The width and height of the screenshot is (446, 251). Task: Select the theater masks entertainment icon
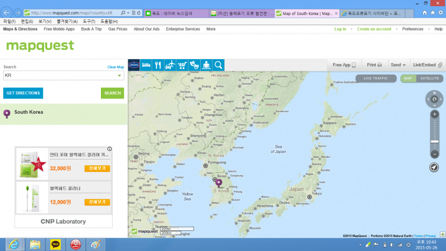[194, 65]
